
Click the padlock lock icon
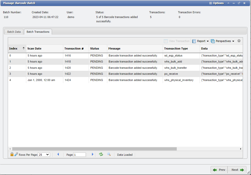tap(12, 154)
